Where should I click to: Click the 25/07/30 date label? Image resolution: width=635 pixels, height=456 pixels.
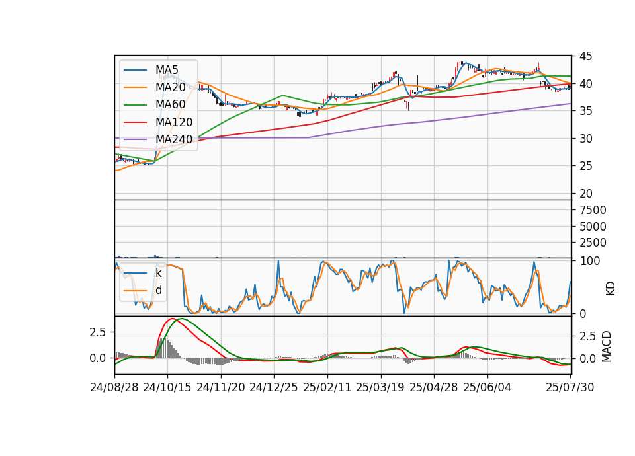point(570,387)
